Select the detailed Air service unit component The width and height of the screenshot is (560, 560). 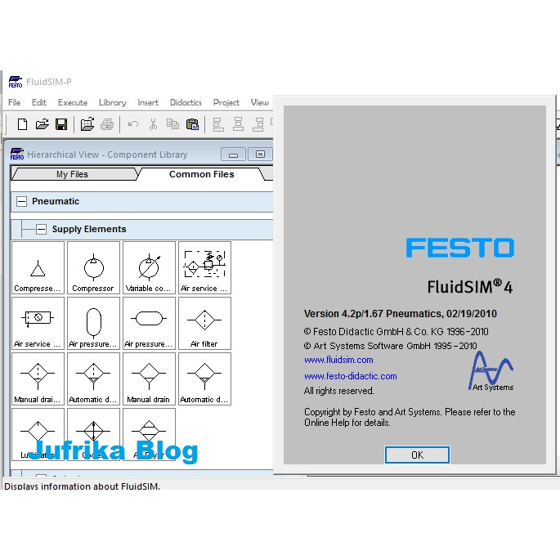(204, 268)
